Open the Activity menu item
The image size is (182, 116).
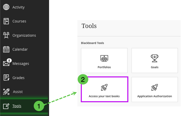coord(18,7)
